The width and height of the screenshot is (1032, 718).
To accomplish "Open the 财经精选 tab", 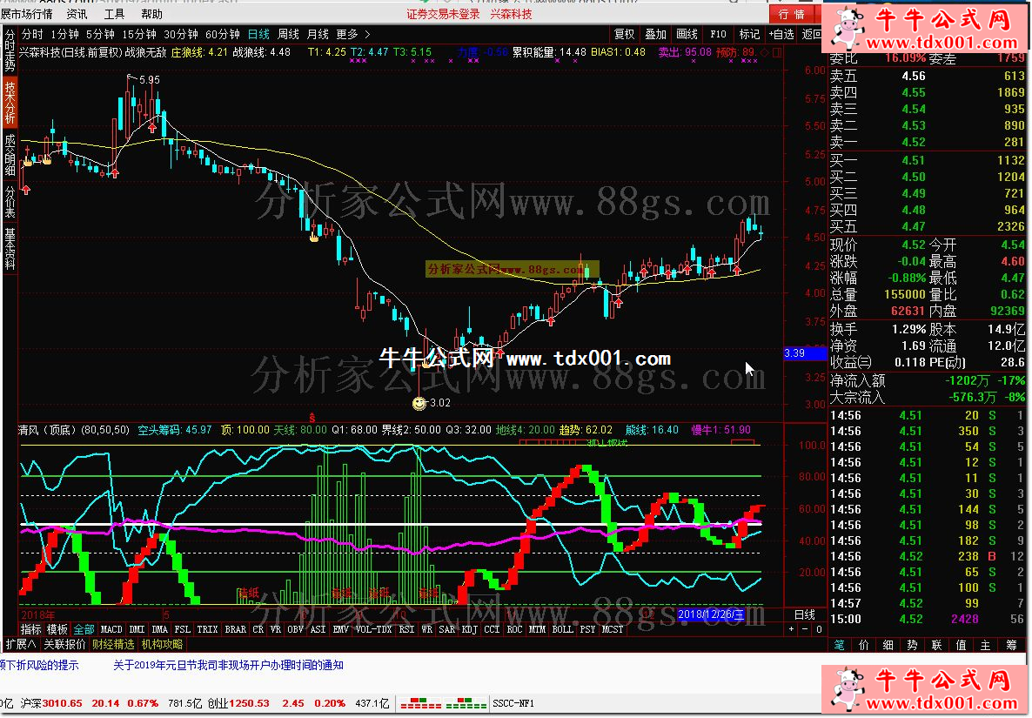I will tap(113, 644).
